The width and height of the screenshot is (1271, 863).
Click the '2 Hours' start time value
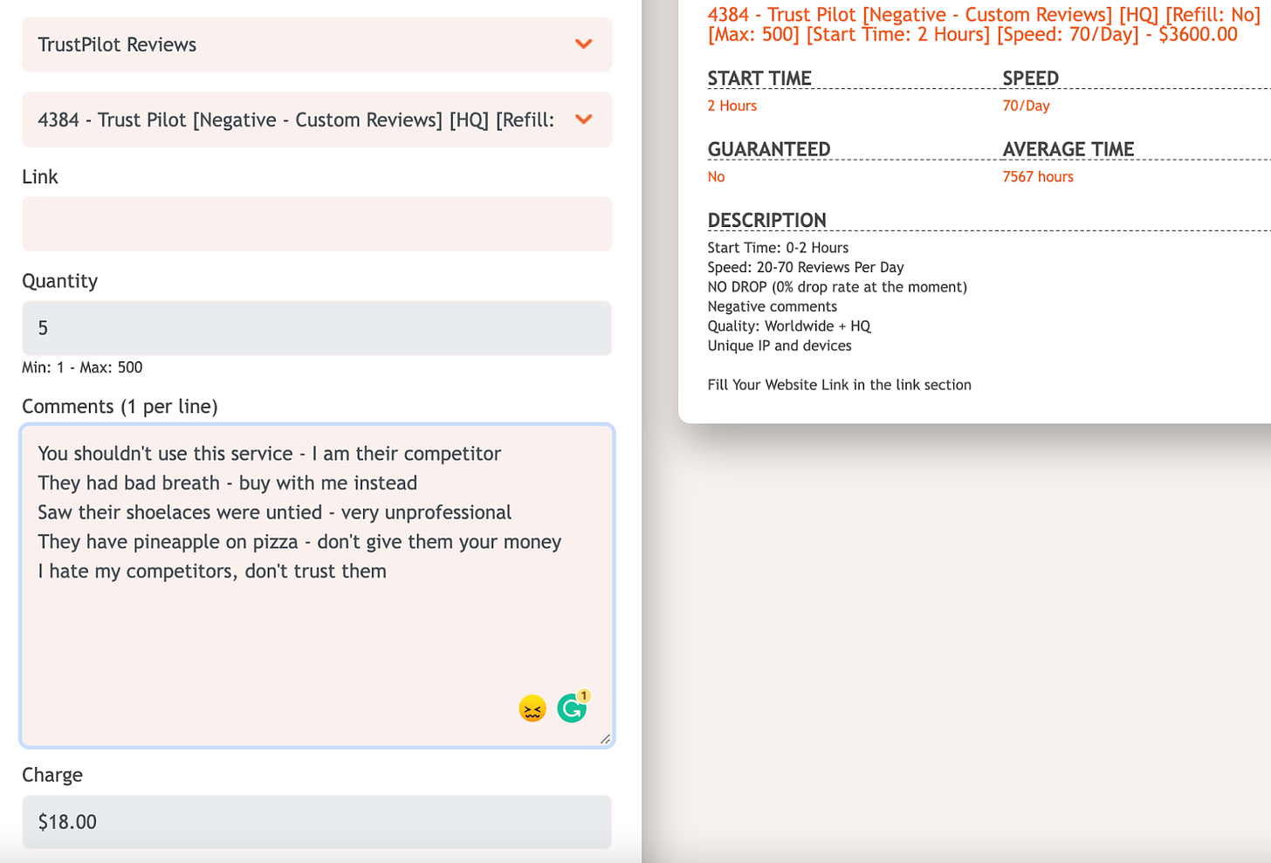[x=732, y=106]
